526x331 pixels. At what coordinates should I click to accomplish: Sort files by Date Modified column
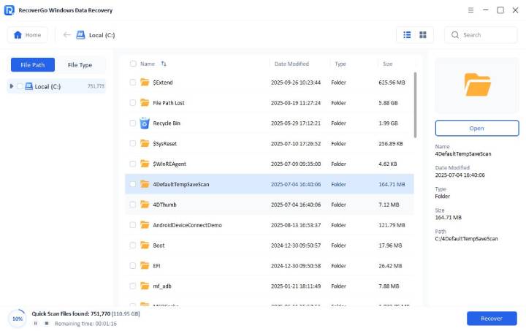pos(291,64)
